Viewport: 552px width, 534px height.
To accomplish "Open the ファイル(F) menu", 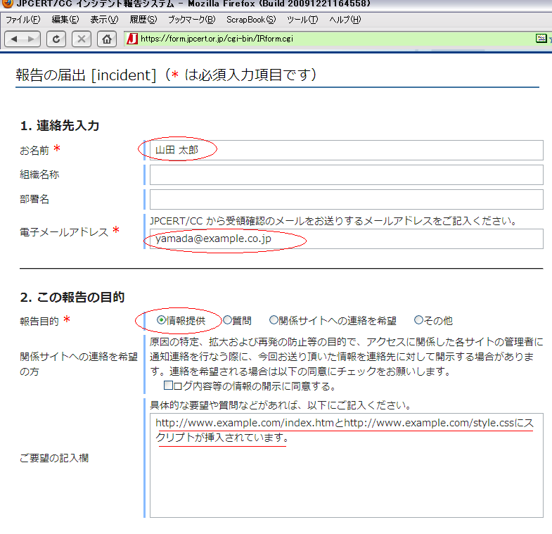I will pyautogui.click(x=23, y=20).
